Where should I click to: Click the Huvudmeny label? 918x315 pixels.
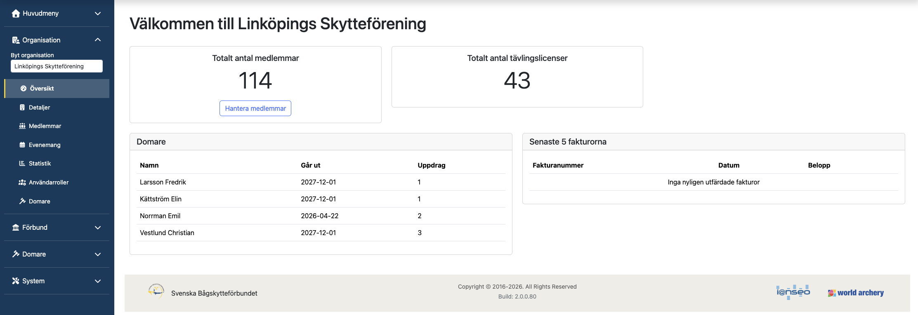[40, 14]
